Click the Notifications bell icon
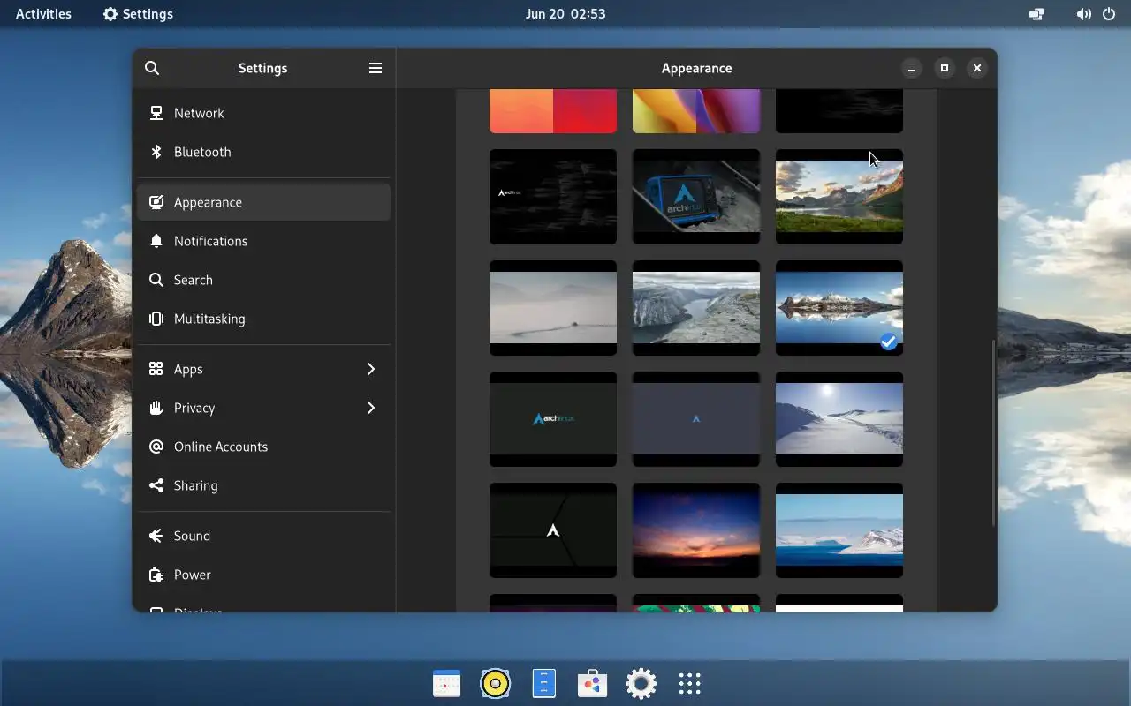 click(x=156, y=241)
